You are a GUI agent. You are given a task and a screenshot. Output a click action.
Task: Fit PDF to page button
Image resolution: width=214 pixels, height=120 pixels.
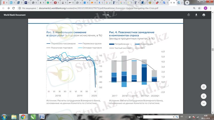coord(204,87)
